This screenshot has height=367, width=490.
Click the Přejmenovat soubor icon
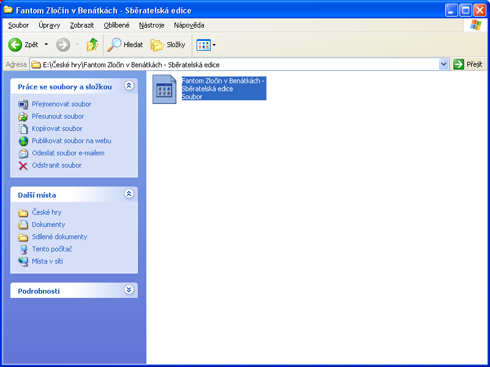23,104
